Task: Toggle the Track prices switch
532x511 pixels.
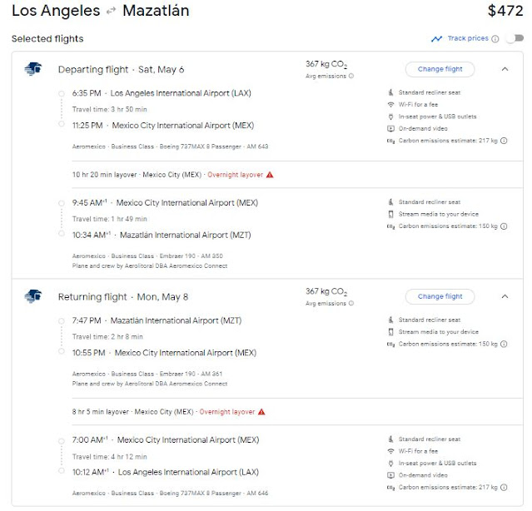Action: tap(514, 38)
